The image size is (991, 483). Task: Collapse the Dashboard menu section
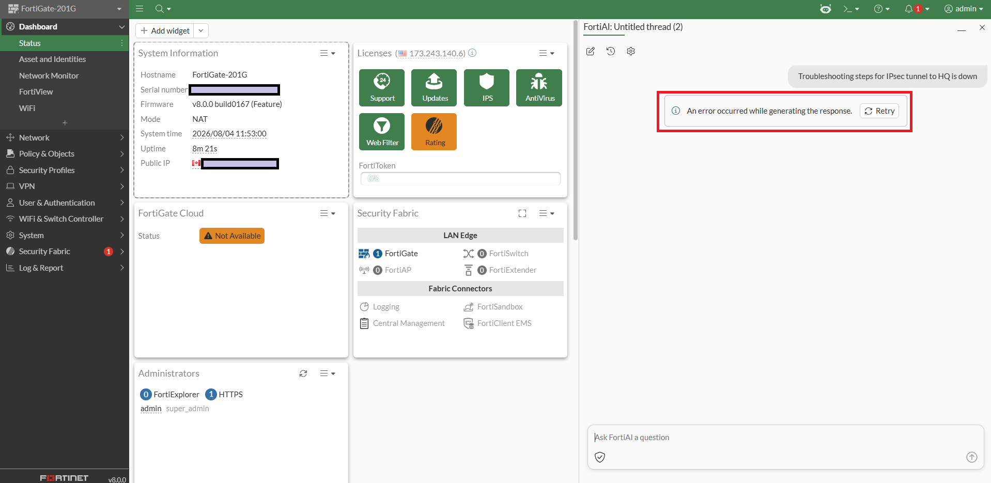(65, 27)
